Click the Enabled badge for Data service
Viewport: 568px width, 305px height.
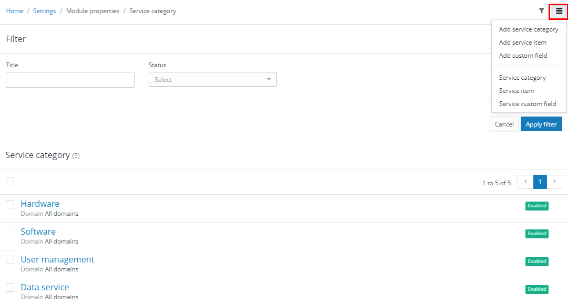pyautogui.click(x=537, y=289)
